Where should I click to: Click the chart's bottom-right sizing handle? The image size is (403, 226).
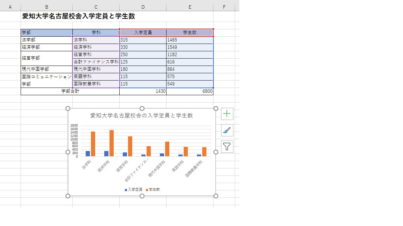pyautogui.click(x=216, y=196)
